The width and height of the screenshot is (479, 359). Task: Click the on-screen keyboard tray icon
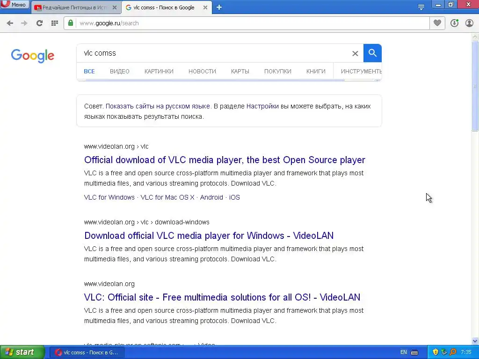414,352
